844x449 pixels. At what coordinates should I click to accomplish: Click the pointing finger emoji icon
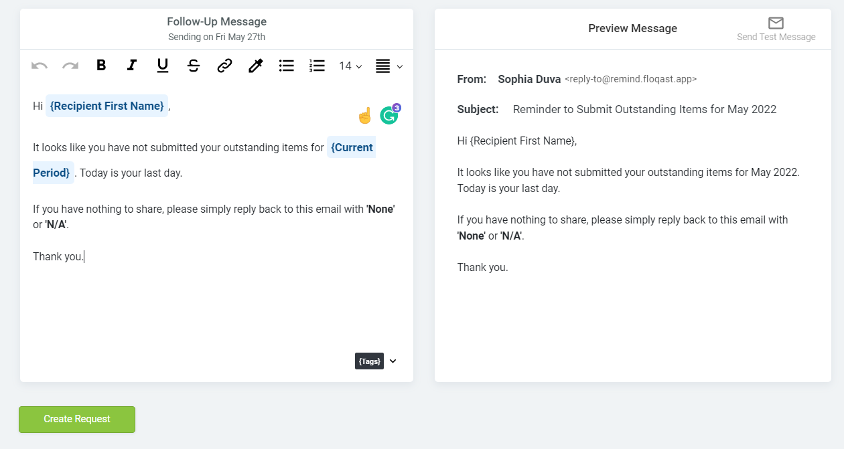(364, 116)
